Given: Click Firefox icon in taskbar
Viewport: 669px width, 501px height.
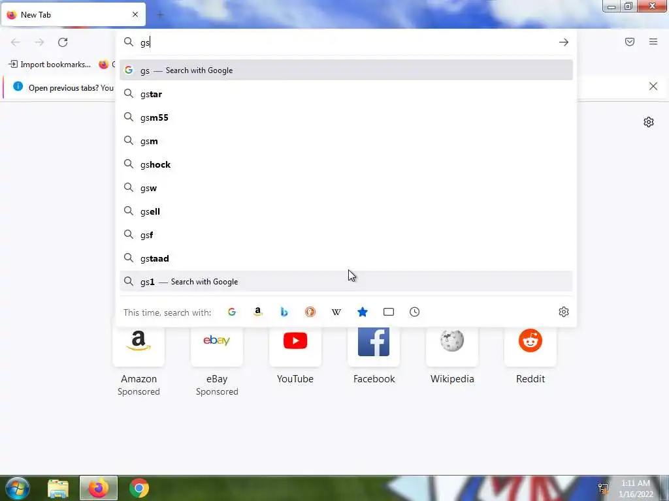Looking at the screenshot, I should (x=99, y=488).
